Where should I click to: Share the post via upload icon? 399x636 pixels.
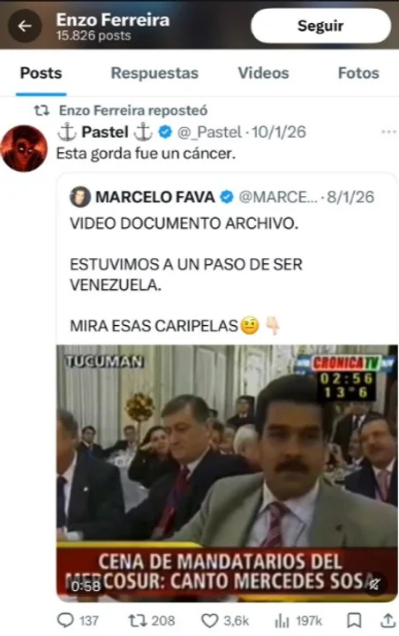[388, 621]
